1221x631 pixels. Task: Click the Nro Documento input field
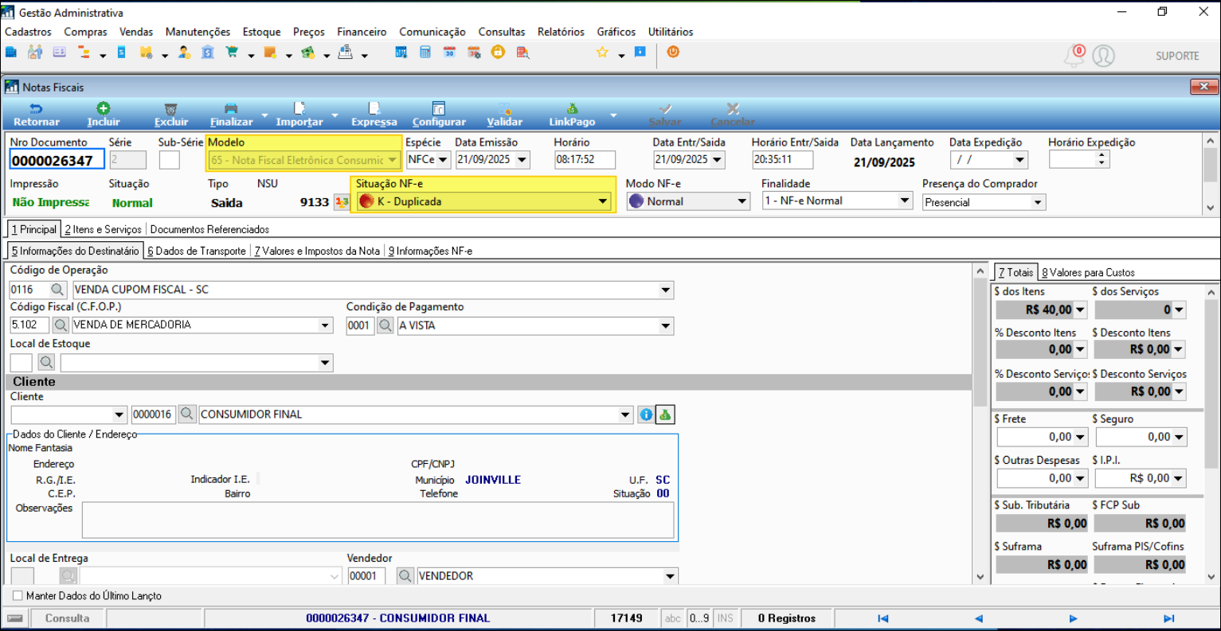pos(57,161)
